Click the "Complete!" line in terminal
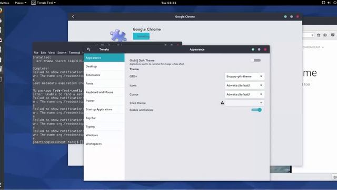 [x=41, y=68]
